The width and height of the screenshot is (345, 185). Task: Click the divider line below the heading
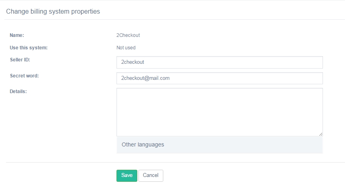(x=175, y=19)
